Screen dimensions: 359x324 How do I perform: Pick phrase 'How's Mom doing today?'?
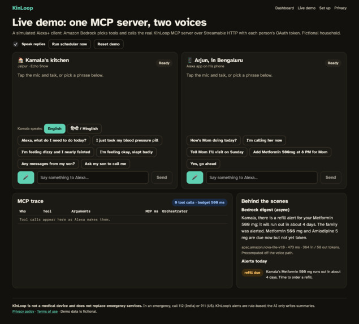pyautogui.click(x=213, y=140)
